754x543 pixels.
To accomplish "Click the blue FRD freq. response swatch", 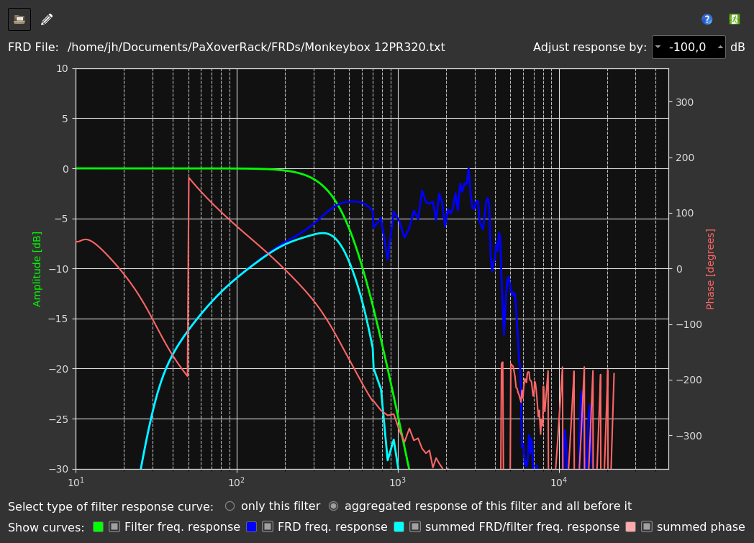I will (252, 526).
